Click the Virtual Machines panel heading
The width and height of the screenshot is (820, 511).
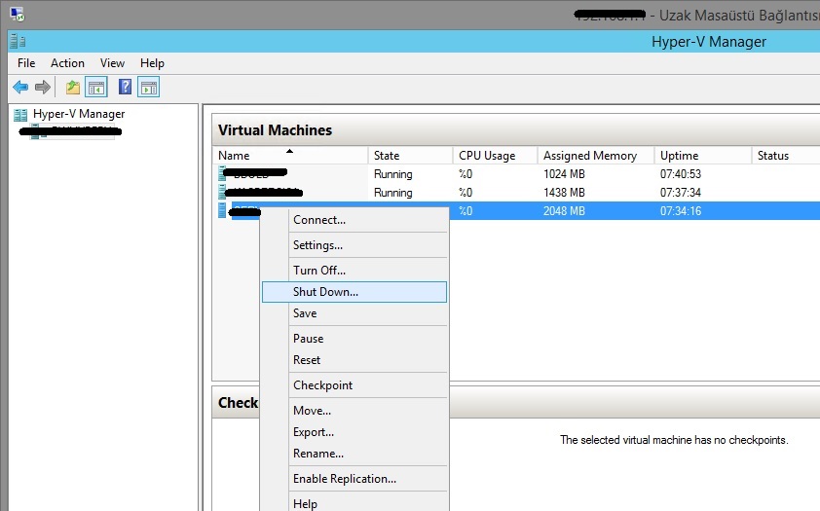[275, 130]
